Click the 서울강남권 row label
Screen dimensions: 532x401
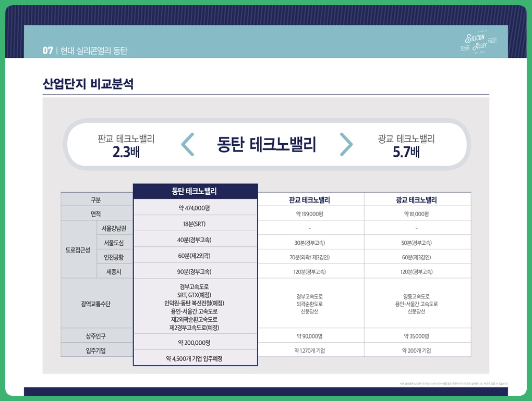[114, 228]
